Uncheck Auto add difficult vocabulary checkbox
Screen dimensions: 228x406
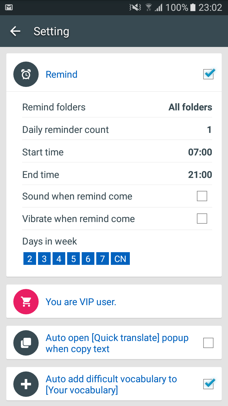coord(209,384)
